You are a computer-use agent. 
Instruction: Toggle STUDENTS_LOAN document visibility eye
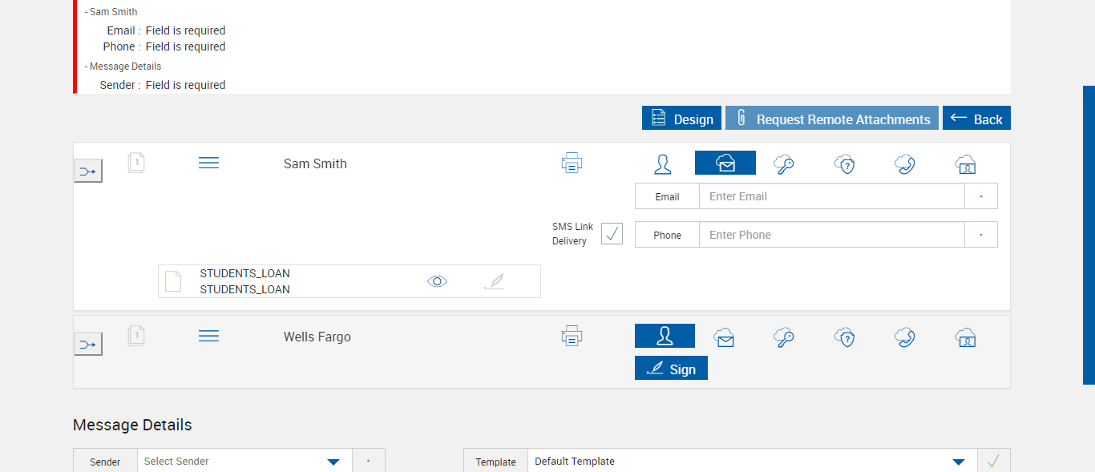point(437,281)
